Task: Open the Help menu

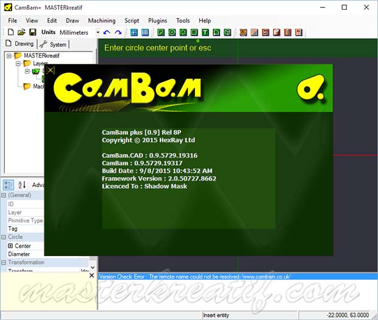Action: coord(205,21)
